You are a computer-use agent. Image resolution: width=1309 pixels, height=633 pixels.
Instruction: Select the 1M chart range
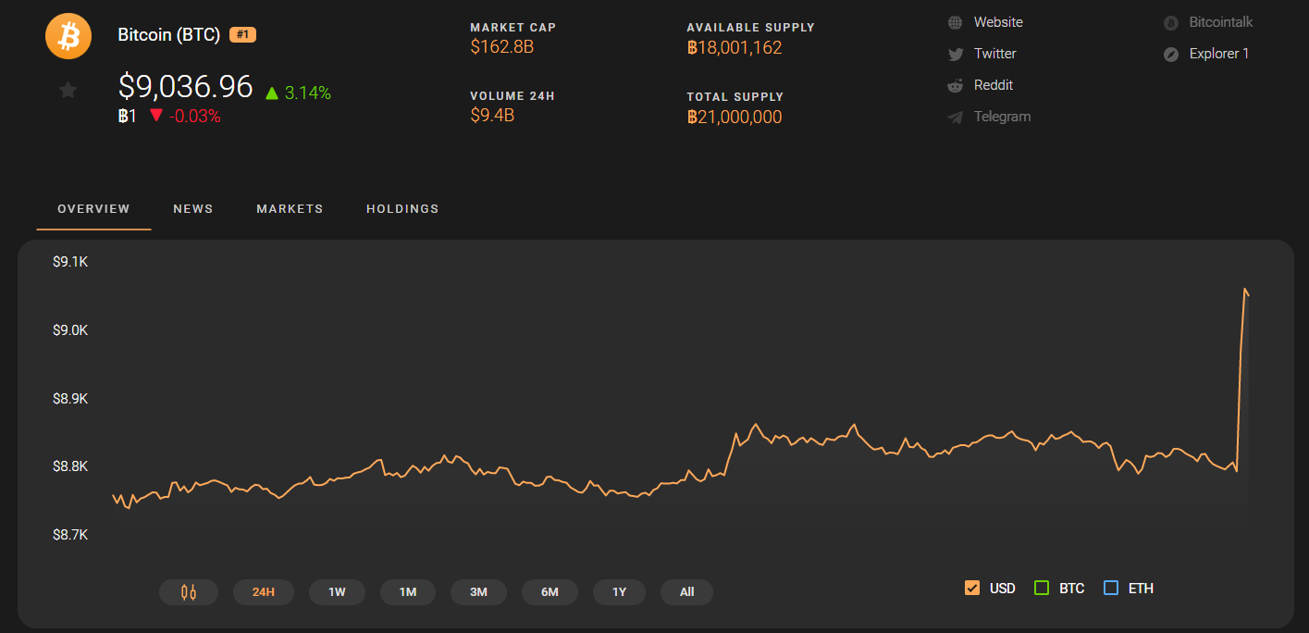[x=408, y=592]
